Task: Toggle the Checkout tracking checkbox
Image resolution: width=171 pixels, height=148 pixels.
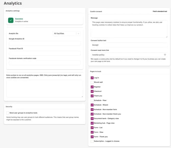Action: coord(92,91)
